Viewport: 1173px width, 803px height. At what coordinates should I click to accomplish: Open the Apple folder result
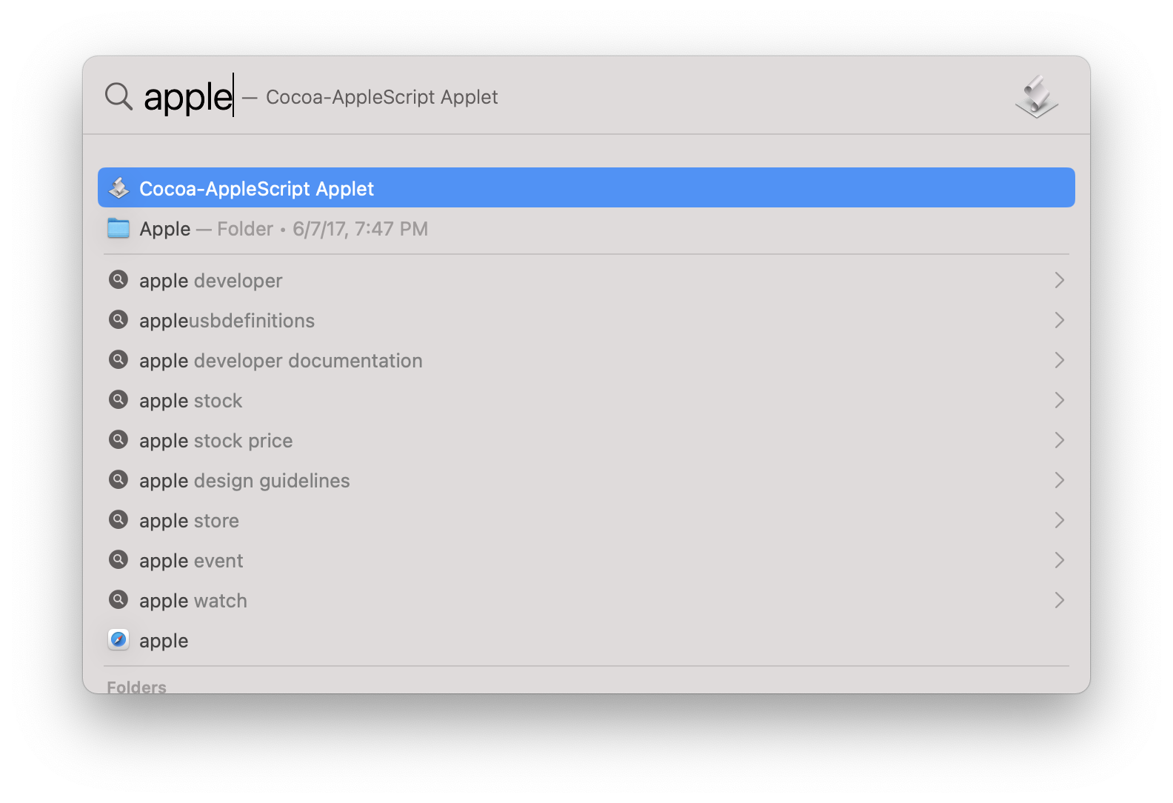click(x=586, y=228)
